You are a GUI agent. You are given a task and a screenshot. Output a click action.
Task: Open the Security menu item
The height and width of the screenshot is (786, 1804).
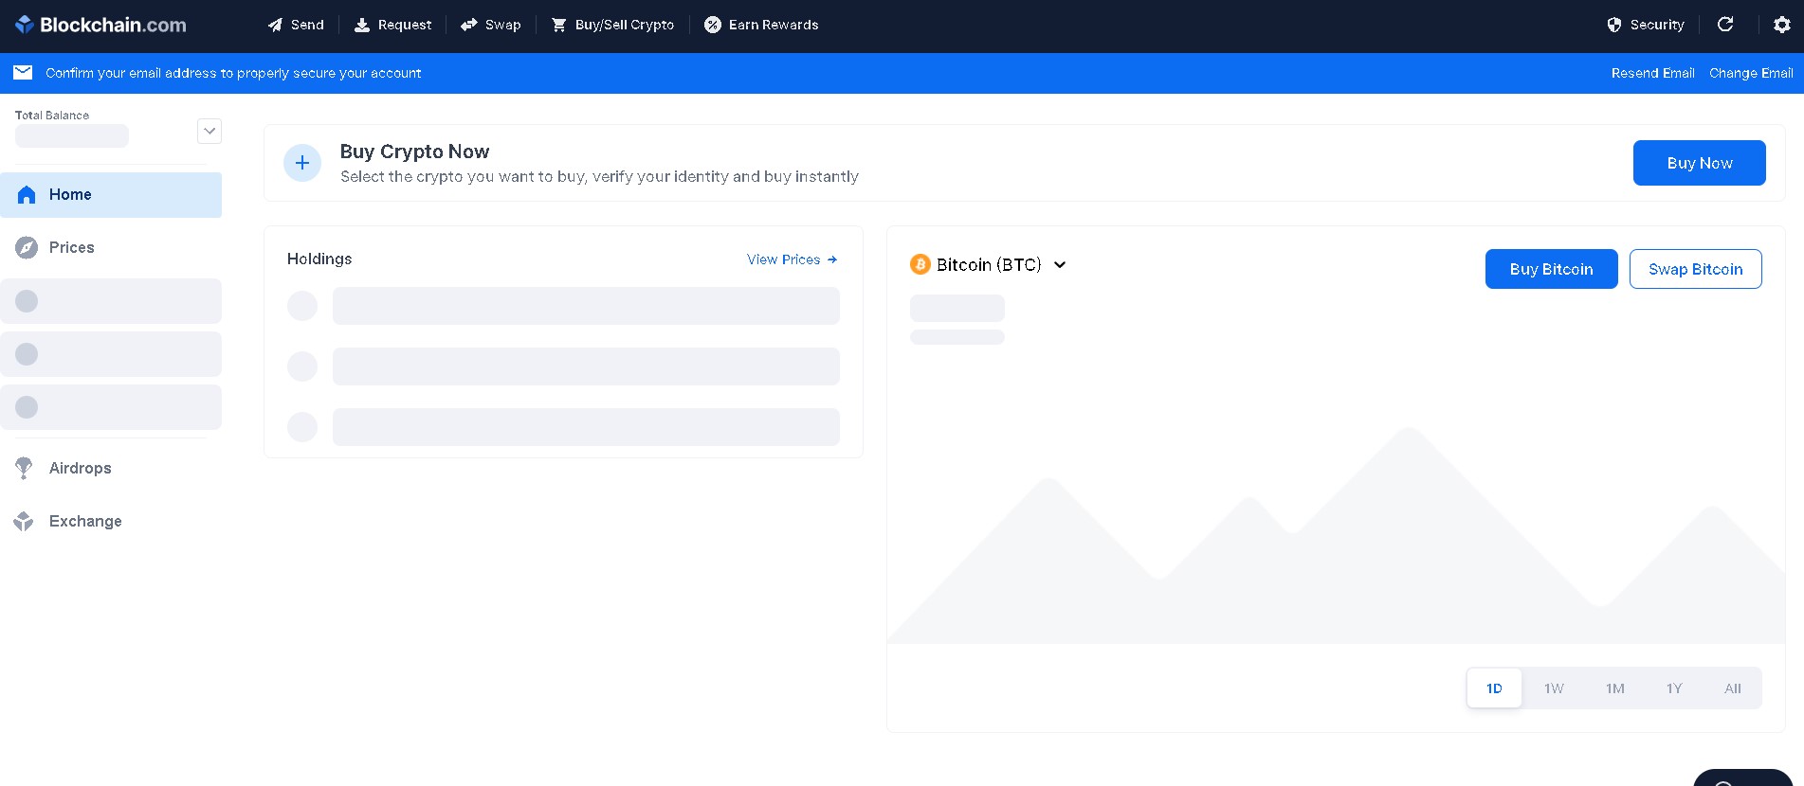[x=1646, y=25]
